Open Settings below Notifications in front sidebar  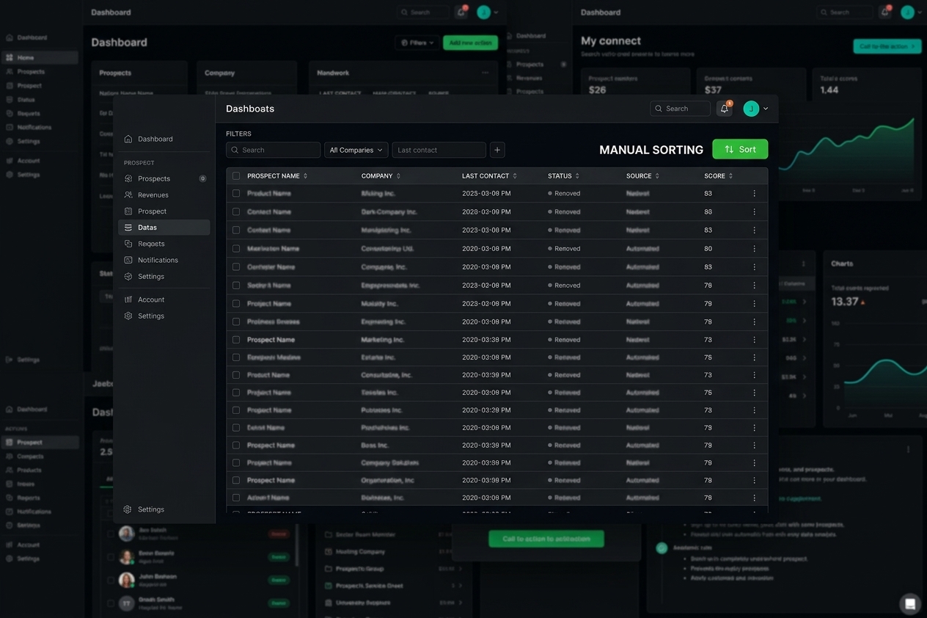(x=164, y=277)
